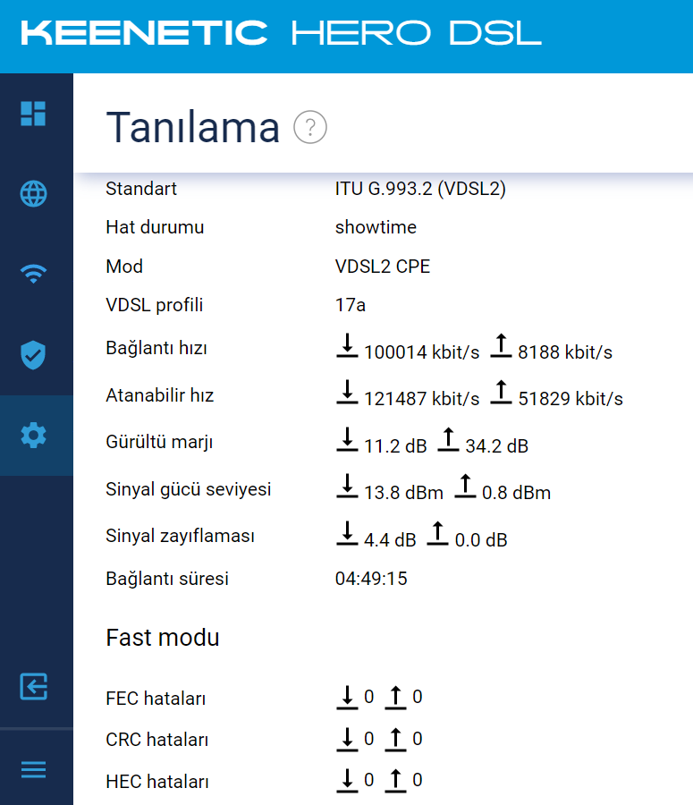Open the Wi-Fi section icon in sidebar
The width and height of the screenshot is (693, 805).
click(x=33, y=274)
